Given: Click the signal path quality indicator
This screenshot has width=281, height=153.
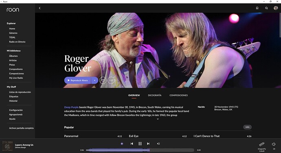Looking at the screenshot, I should (x=122, y=144).
